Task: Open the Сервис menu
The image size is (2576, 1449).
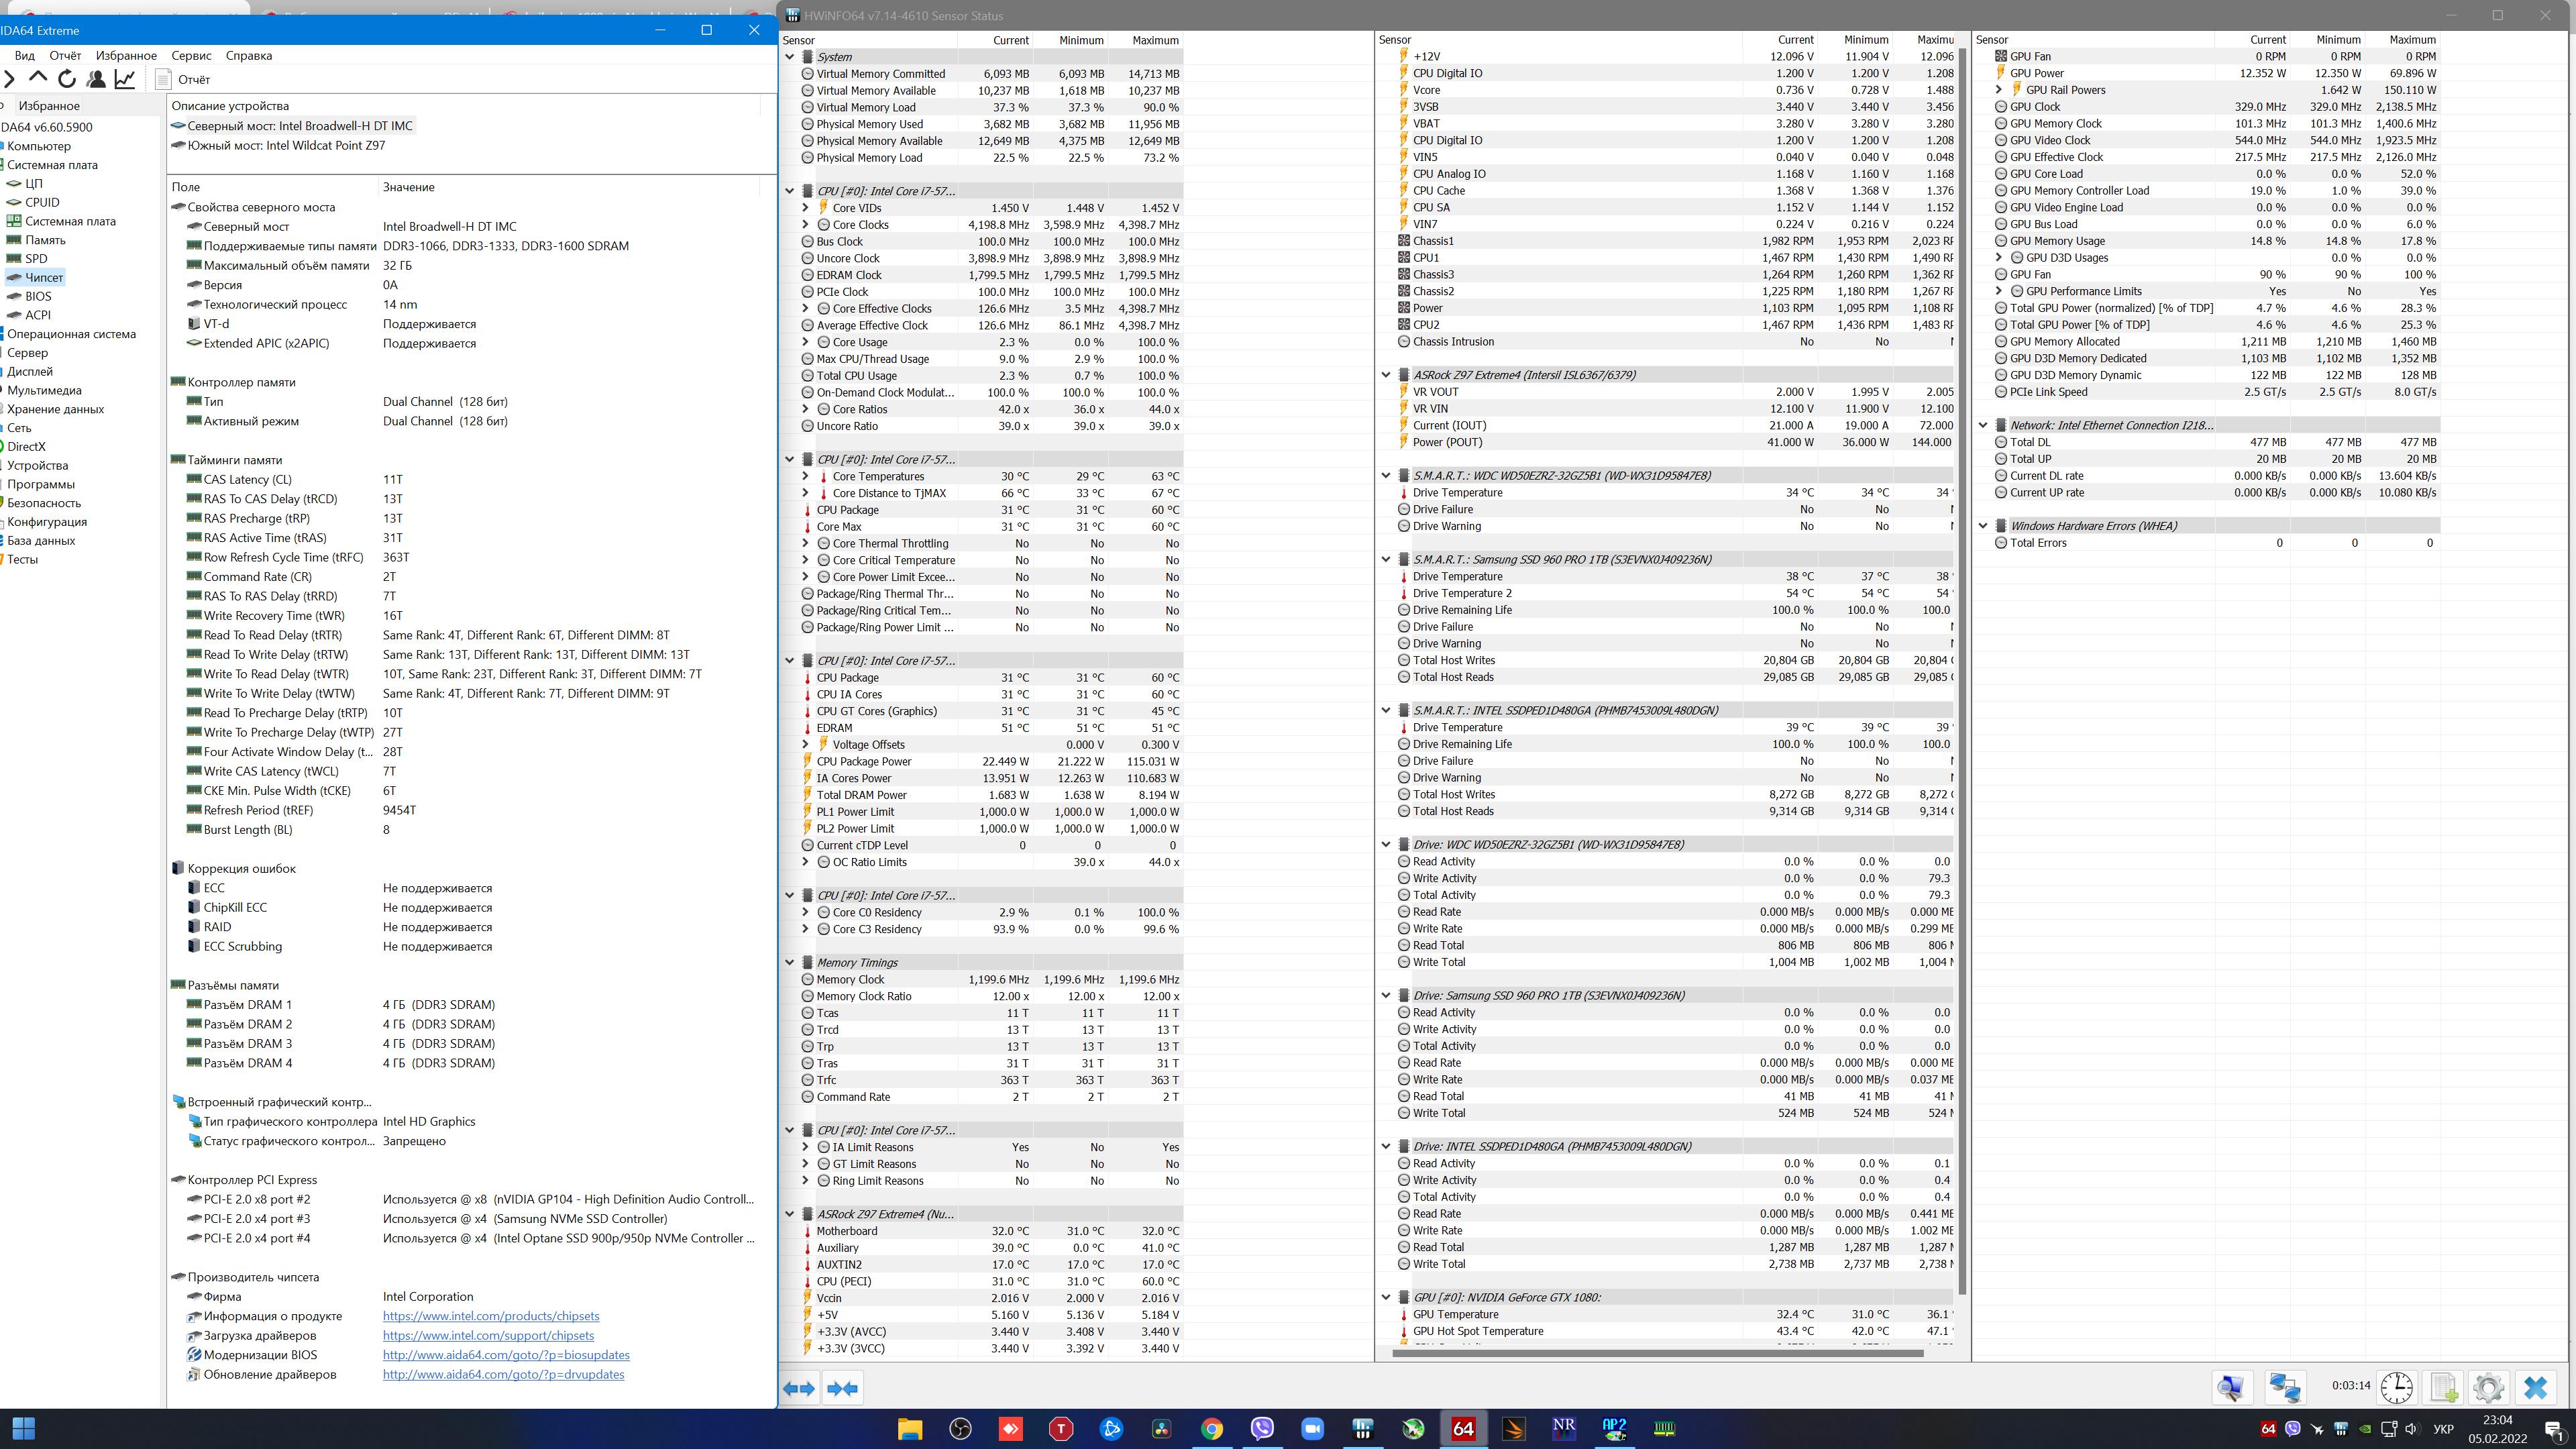Action: point(190,55)
